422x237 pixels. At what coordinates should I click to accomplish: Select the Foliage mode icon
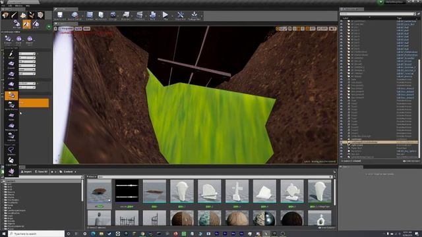32,15
